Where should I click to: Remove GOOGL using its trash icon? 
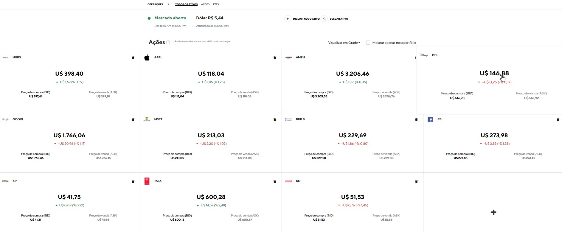coord(133,120)
